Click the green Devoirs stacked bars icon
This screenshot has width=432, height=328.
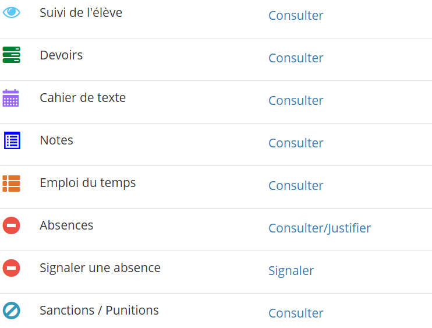tap(11, 55)
